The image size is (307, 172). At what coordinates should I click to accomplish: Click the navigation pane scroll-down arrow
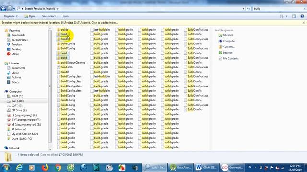tap(50, 149)
